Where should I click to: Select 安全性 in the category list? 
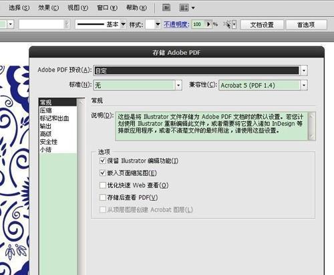[x=57, y=142]
